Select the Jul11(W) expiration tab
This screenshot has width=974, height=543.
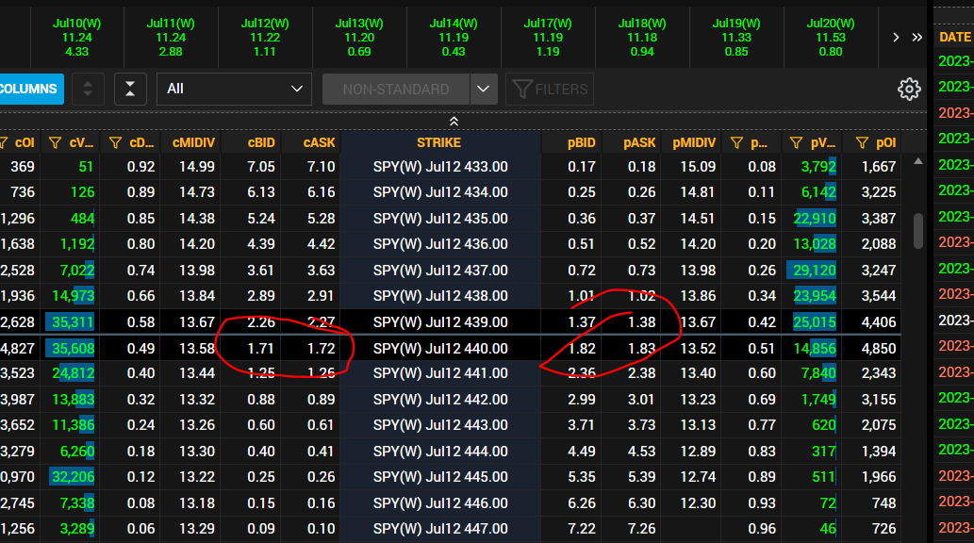pyautogui.click(x=171, y=38)
